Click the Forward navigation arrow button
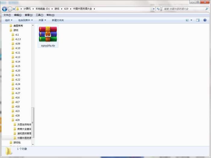Screen dimensions: 211x158 point(10,9)
